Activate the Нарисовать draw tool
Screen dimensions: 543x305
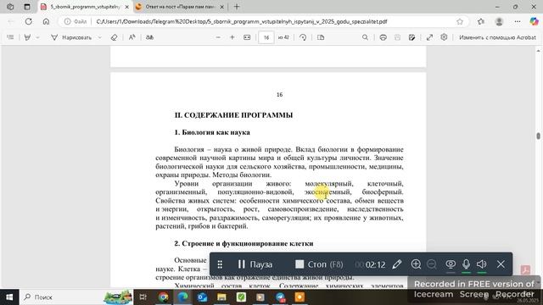pos(71,37)
